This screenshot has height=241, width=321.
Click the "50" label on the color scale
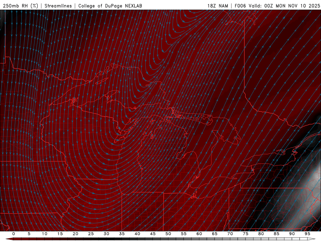pos(168,234)
